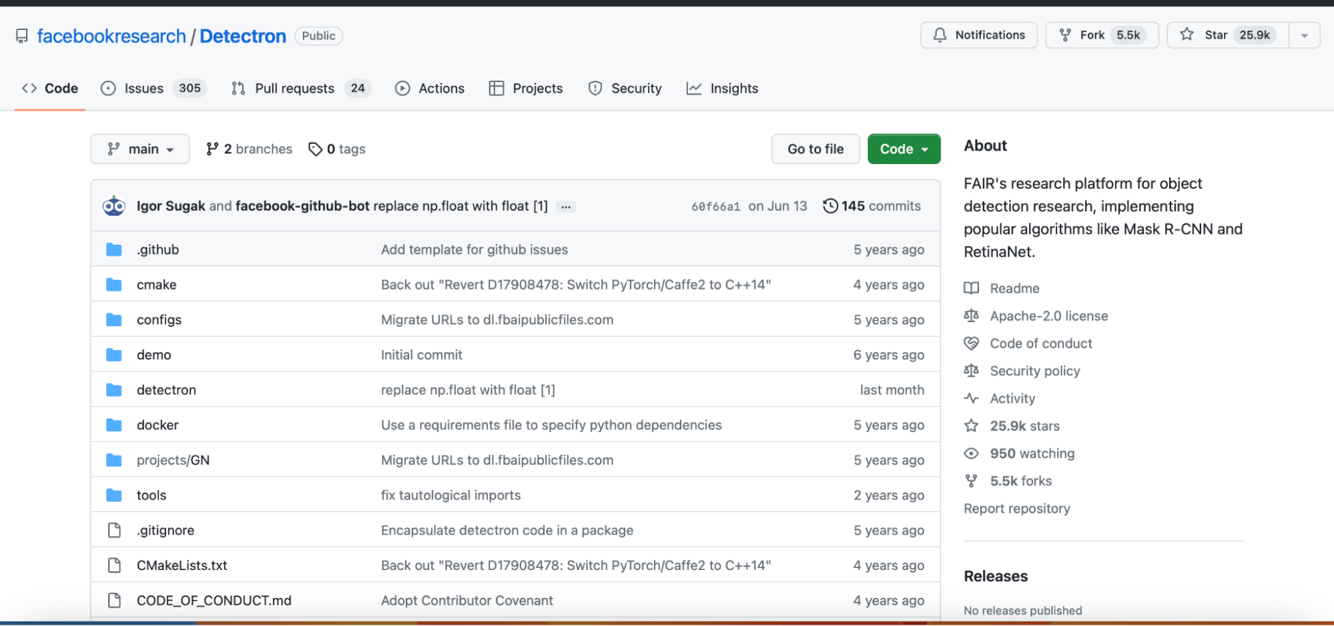Click the Activity pulse icon in sidebar
The image size is (1334, 626).
pos(972,398)
